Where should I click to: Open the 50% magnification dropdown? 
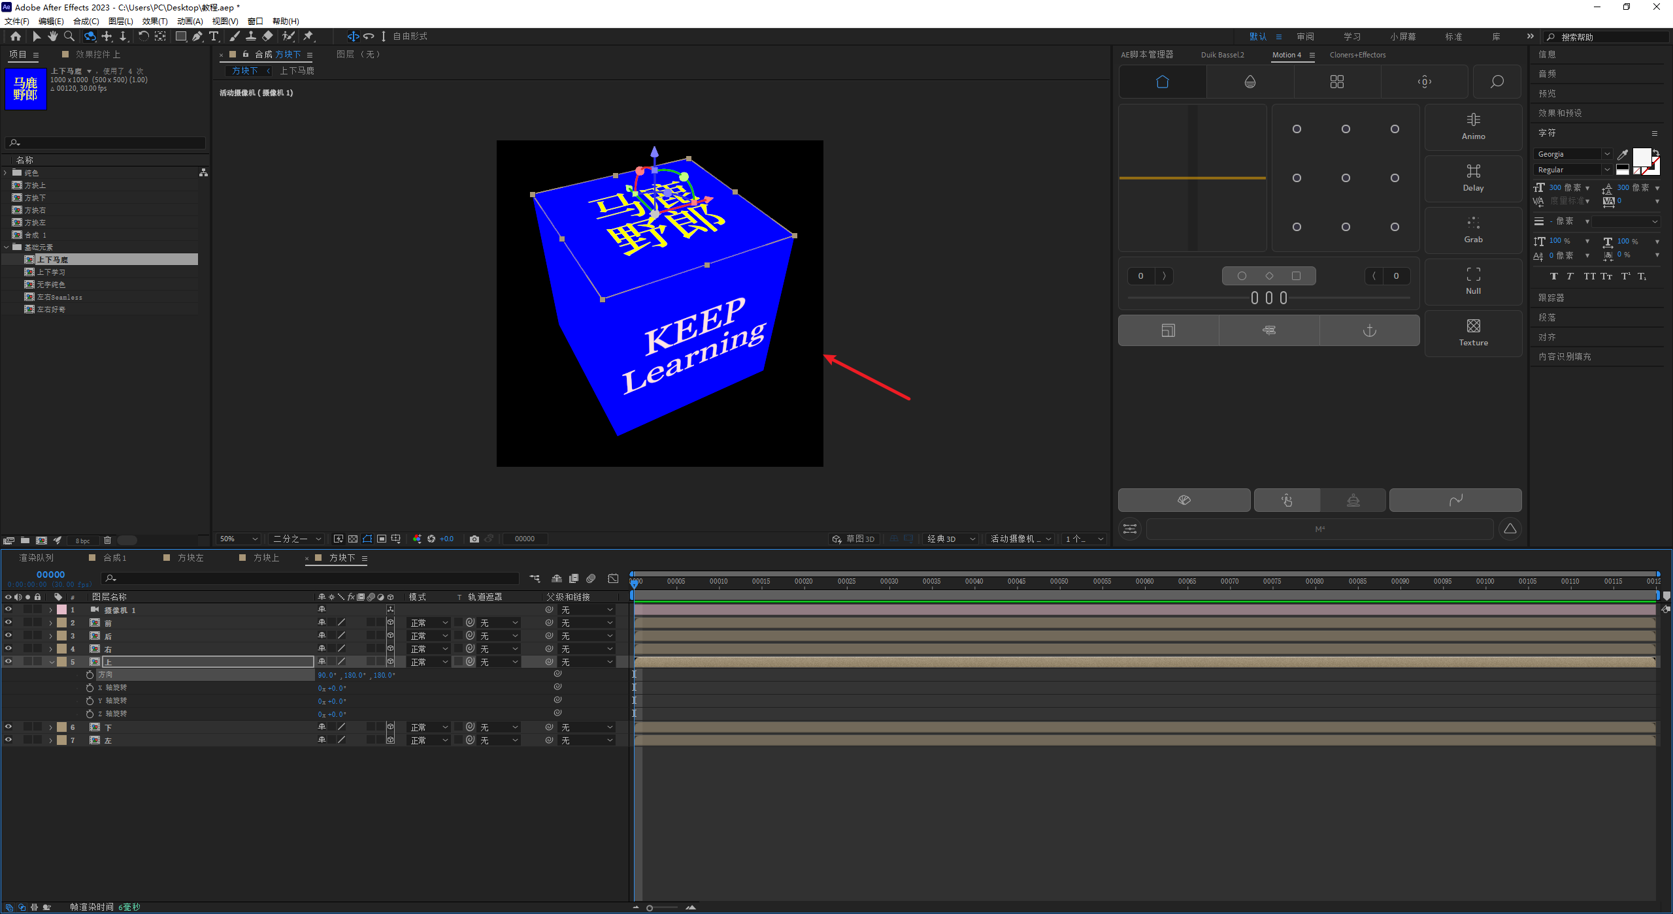pyautogui.click(x=239, y=539)
